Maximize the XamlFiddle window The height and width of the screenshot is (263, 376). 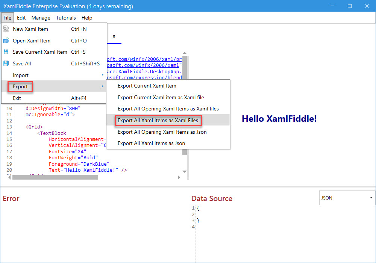[x=350, y=6]
